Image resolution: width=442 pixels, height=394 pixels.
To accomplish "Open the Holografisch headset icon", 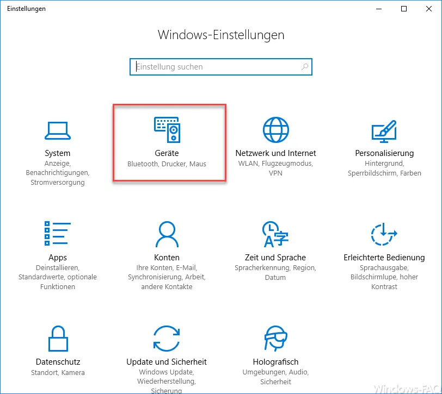I will click(x=275, y=339).
